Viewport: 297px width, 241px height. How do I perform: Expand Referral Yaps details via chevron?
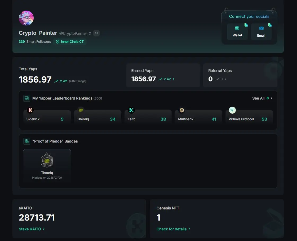[225, 79]
